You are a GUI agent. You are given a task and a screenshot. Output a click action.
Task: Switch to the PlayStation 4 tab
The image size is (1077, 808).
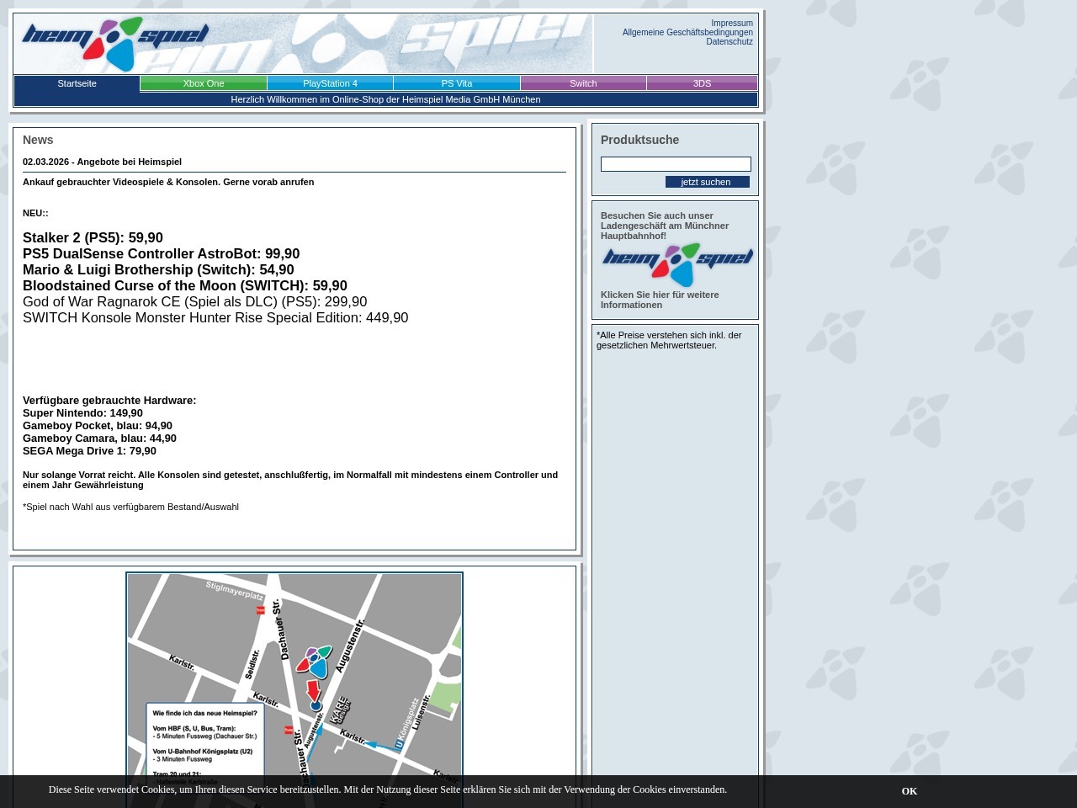point(329,83)
